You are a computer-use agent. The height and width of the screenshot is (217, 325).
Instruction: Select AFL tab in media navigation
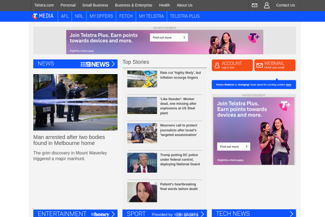point(65,16)
